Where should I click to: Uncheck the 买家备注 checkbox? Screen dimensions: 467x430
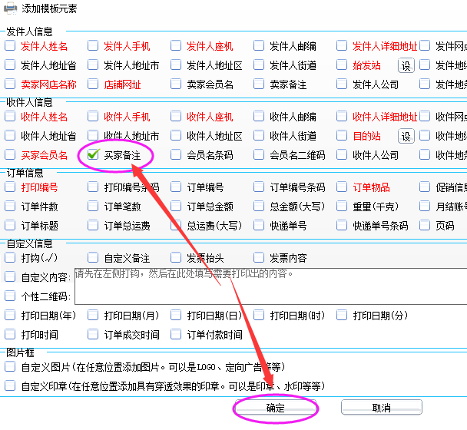[93, 155]
